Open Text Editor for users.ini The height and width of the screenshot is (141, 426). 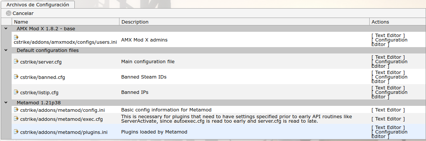click(388, 36)
